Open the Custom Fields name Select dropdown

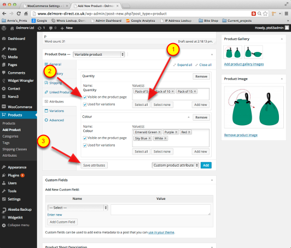(78, 208)
